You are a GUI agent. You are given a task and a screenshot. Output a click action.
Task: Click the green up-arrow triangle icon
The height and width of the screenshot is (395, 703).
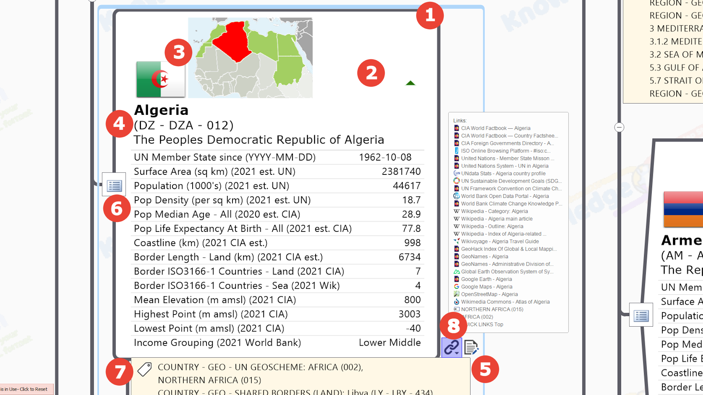410,83
